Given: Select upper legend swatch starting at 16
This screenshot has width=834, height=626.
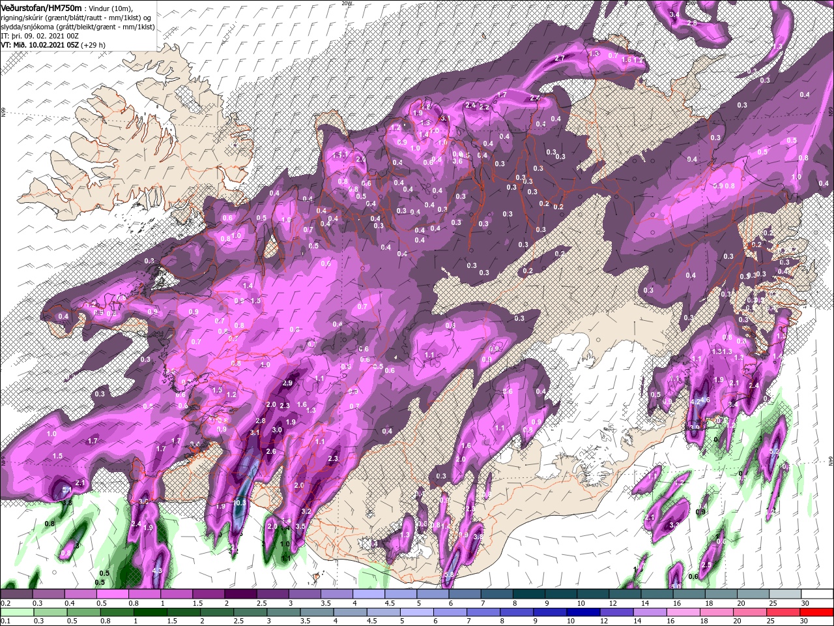Looking at the screenshot, I should (x=689, y=594).
